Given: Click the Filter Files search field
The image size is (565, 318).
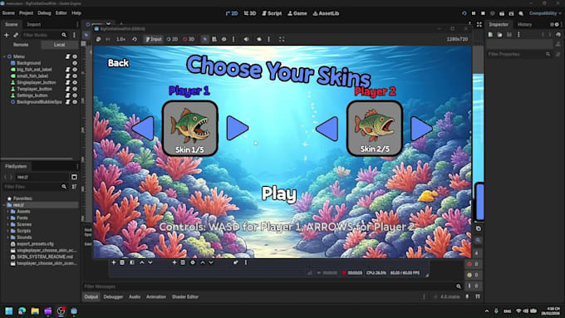Looking at the screenshot, I should (x=35, y=187).
